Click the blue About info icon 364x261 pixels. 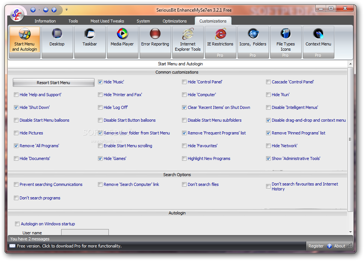click(329, 246)
